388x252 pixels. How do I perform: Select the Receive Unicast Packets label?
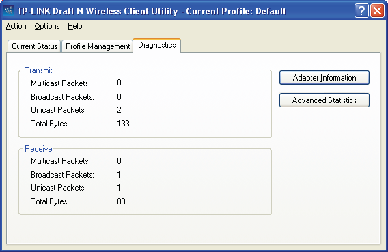(58, 188)
